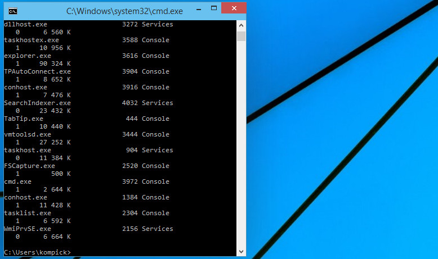The height and width of the screenshot is (259, 438).
Task: Click the scrollbar down arrow
Action: coord(242,252)
